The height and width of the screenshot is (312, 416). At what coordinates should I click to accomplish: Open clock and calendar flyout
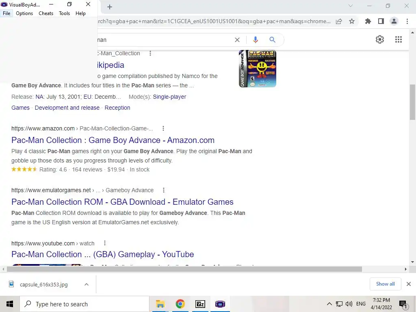pos(381,304)
